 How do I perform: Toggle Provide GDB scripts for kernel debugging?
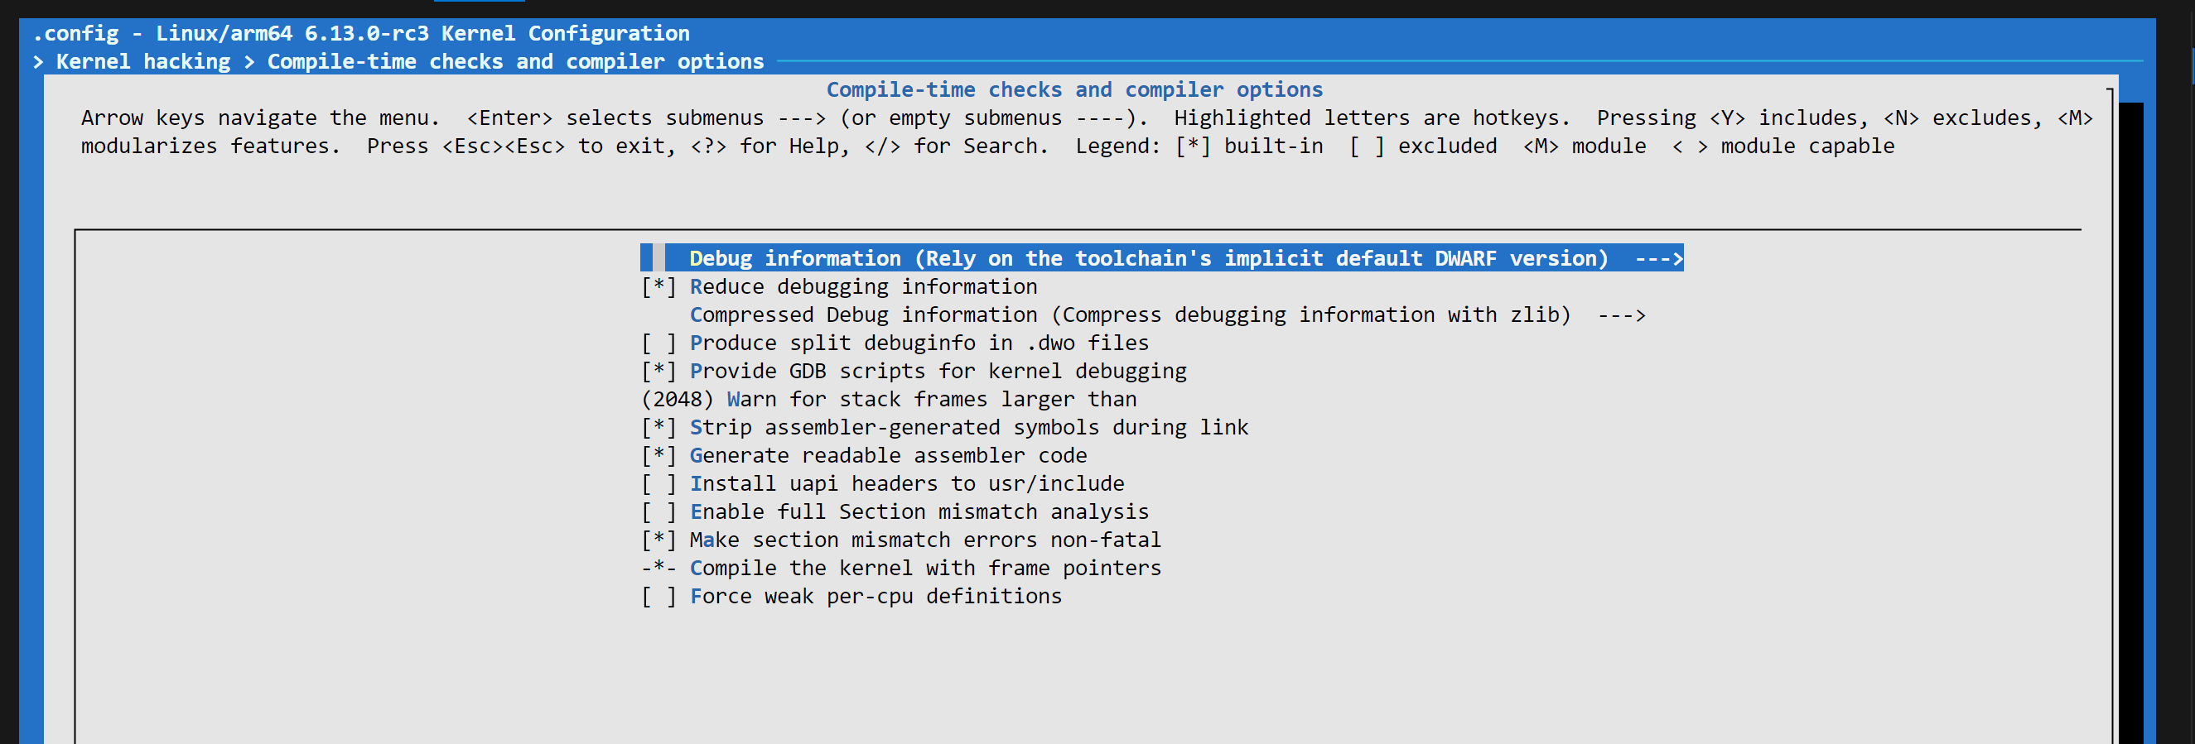[x=658, y=371]
